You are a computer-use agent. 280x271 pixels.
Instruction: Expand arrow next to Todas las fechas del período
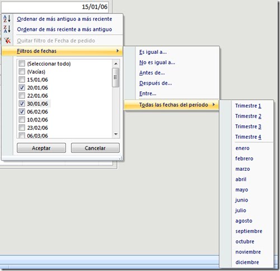(213, 105)
